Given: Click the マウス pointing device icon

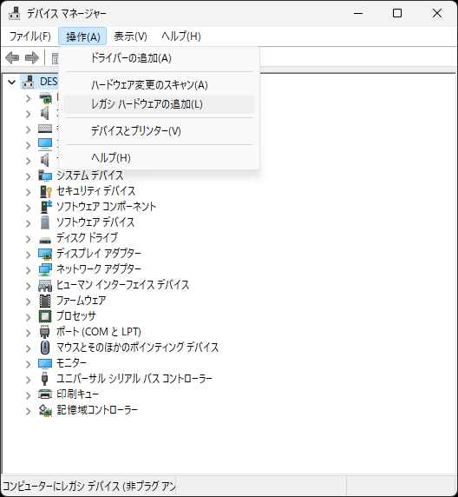Looking at the screenshot, I should (x=45, y=348).
